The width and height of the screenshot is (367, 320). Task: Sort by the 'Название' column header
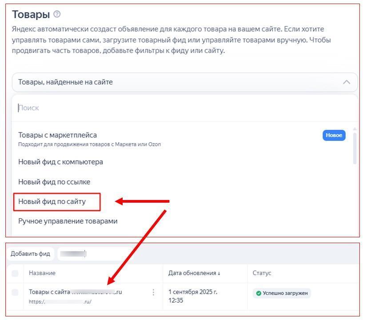click(x=42, y=273)
